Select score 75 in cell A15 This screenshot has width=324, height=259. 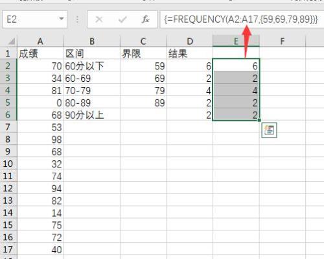[x=40, y=225]
